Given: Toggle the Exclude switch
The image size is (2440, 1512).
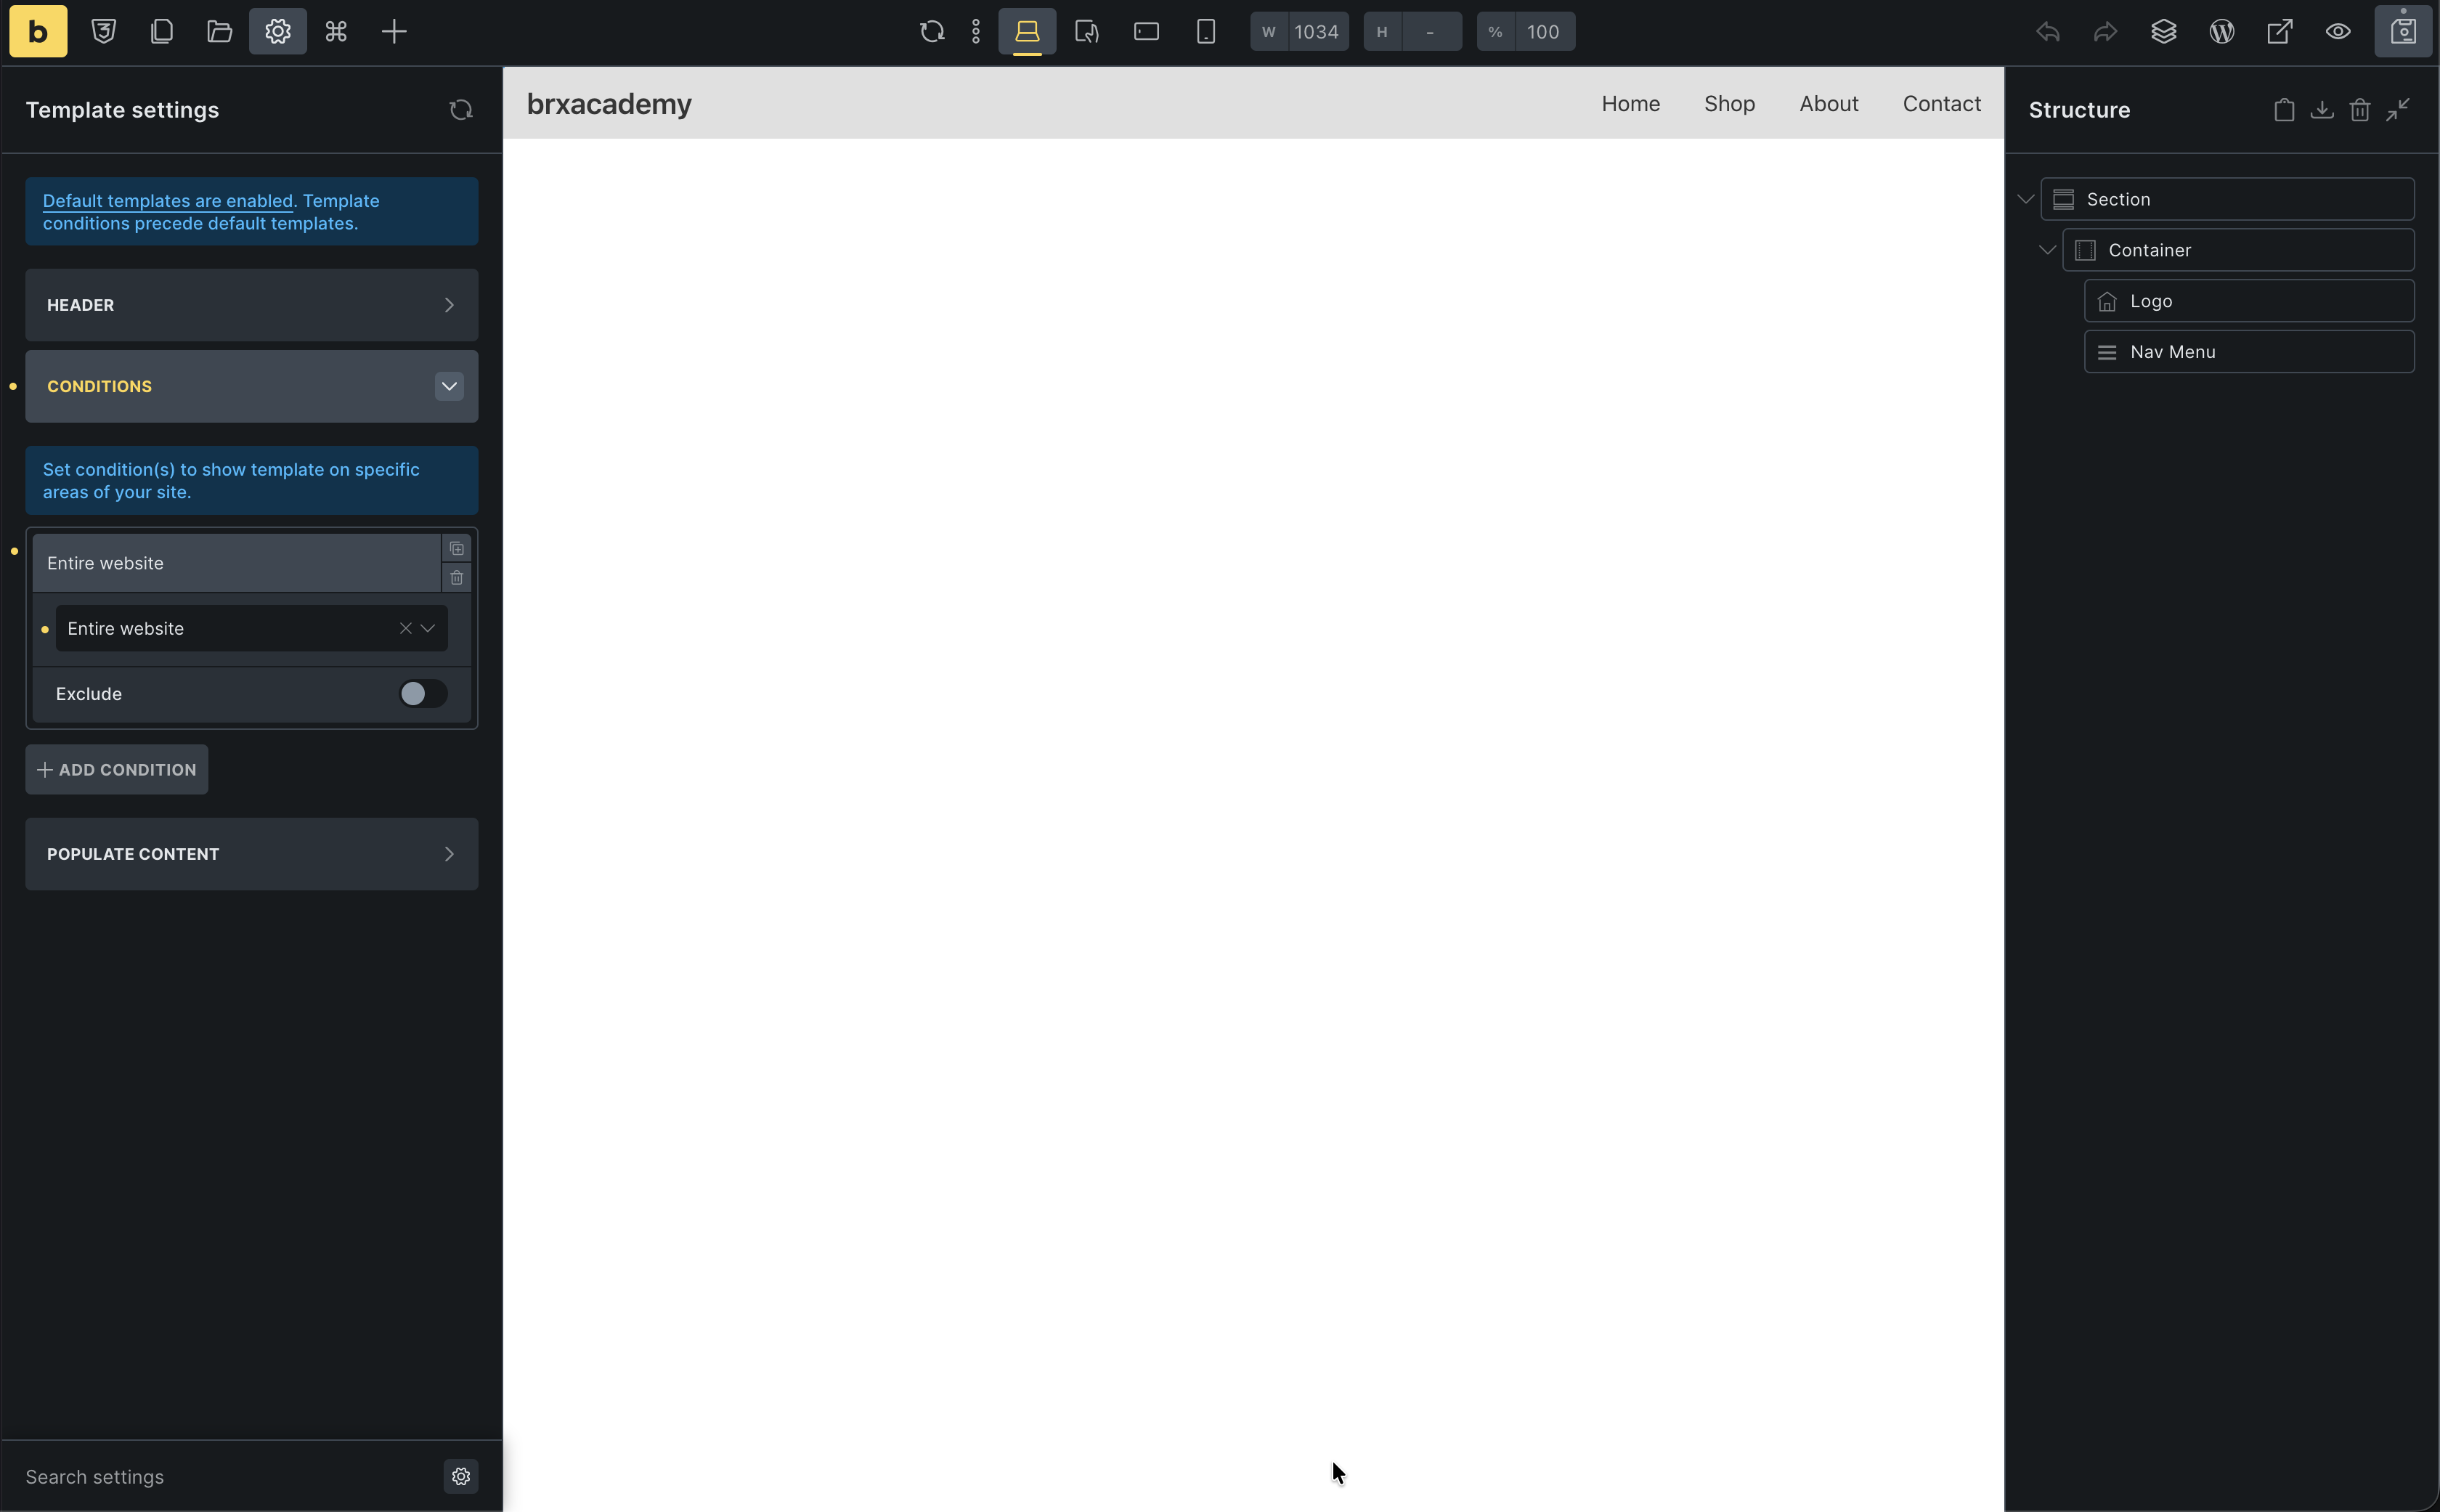Looking at the screenshot, I should 423,694.
